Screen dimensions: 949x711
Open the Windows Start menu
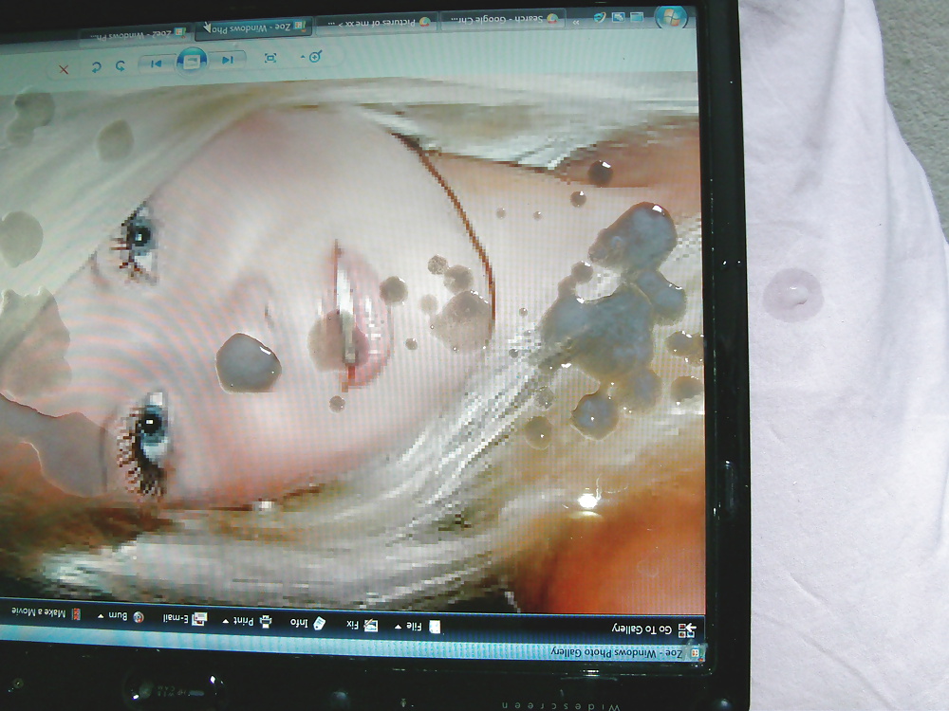672,14
